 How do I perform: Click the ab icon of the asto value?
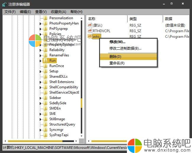(x=90, y=36)
